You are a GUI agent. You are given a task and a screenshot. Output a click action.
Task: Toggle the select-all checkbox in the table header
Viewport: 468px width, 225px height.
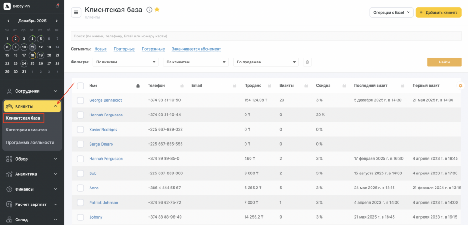click(x=80, y=85)
